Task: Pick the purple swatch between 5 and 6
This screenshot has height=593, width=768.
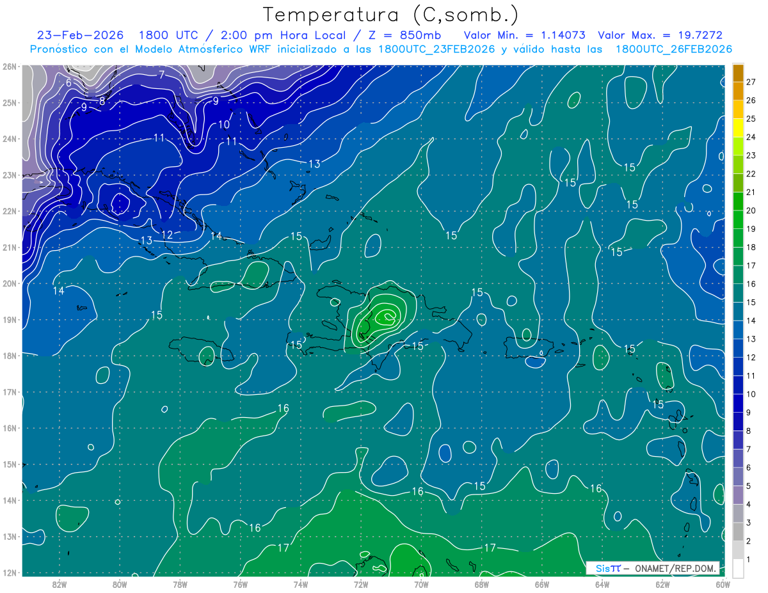Action: coord(738,477)
